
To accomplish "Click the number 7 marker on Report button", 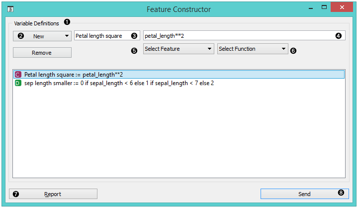I will click(16, 194).
